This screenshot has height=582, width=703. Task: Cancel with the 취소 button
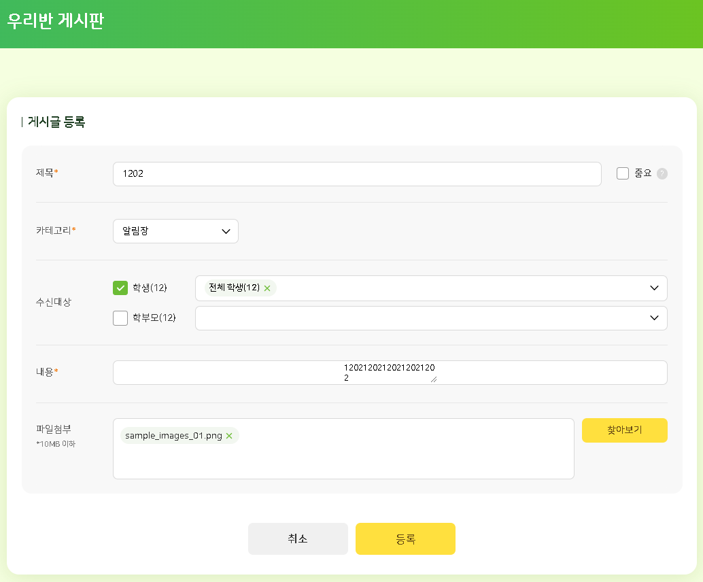tap(298, 539)
